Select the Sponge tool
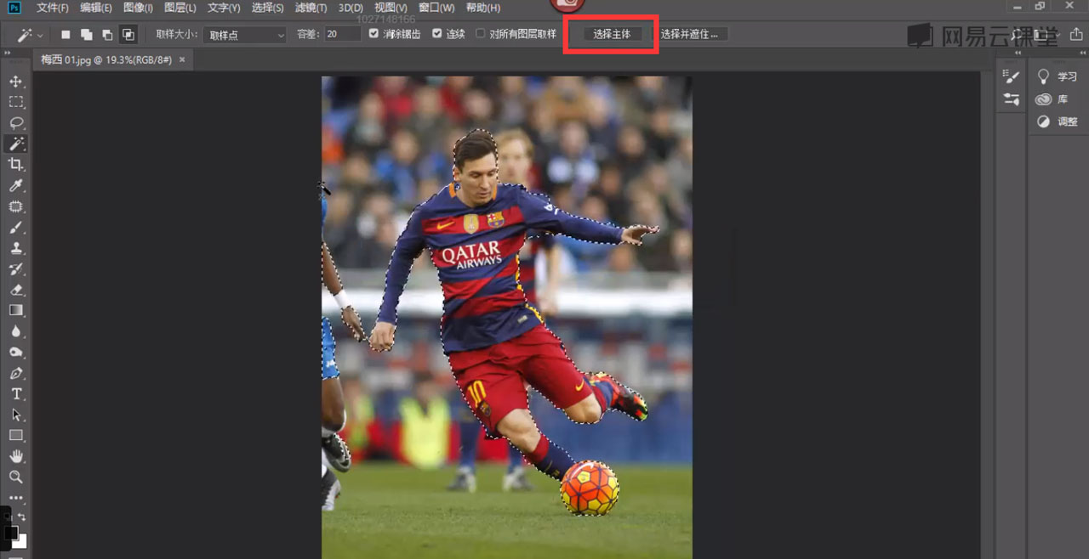Screen dimensions: 1089x559 click(x=15, y=353)
